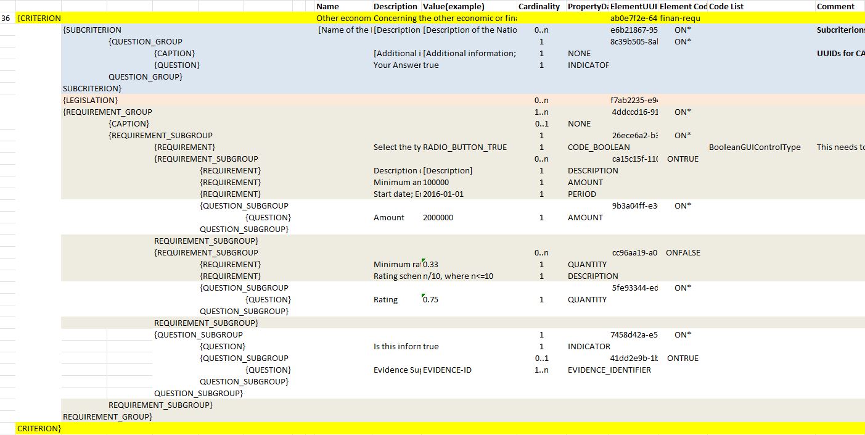Screen dimensions: 865x435
Task: Select the 'Subcriterions' comment cell
Action: coord(840,30)
